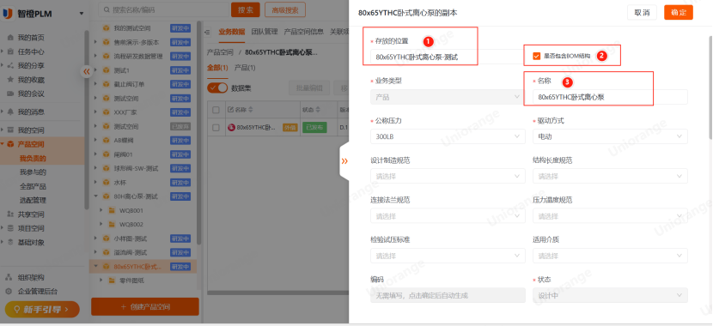Sort by the 名称 column arrows
Viewport: 713px width, 326px height.
[251, 110]
